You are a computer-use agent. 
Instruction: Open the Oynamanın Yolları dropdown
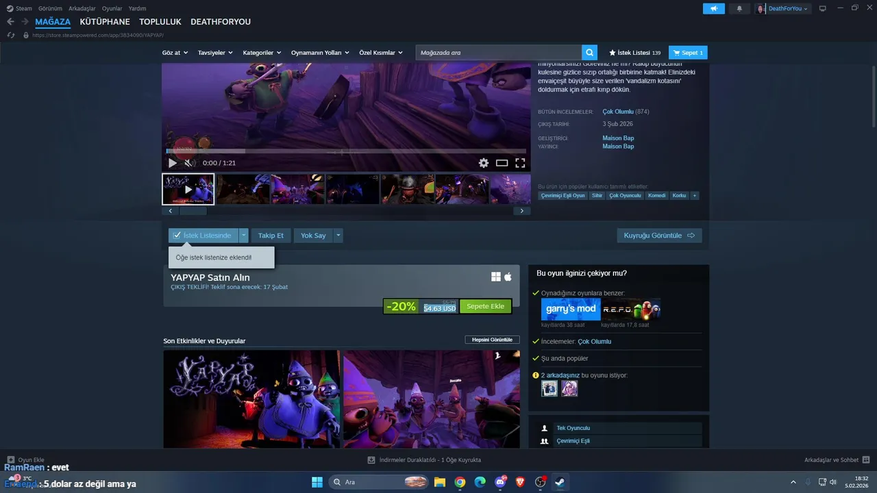[x=320, y=53]
